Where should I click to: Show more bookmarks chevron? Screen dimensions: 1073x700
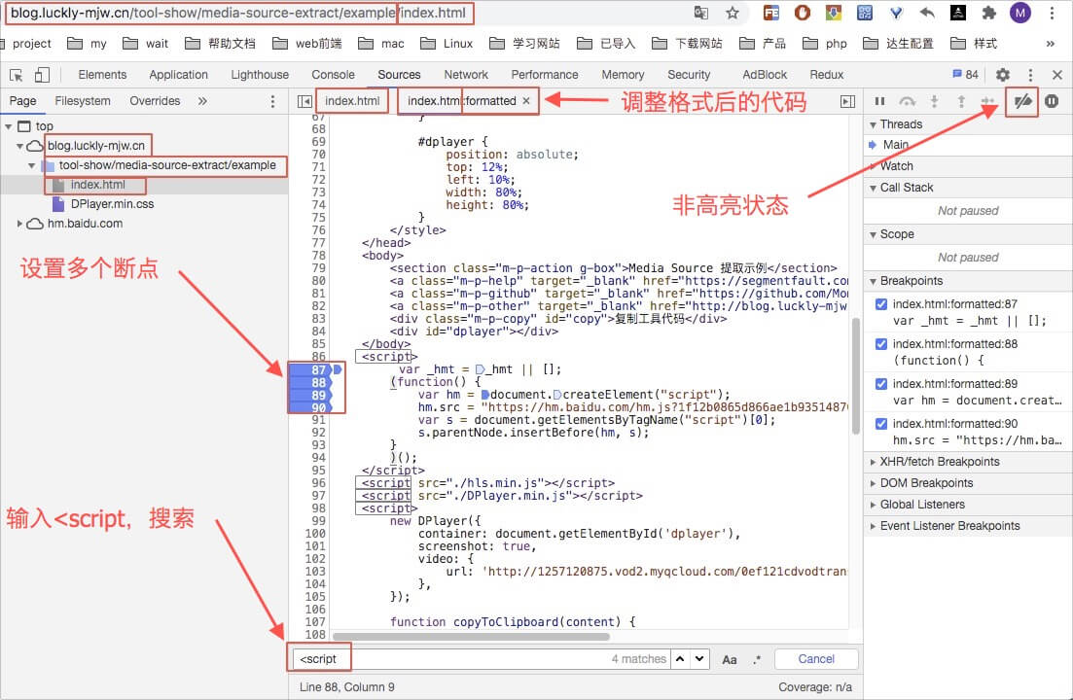point(1051,44)
